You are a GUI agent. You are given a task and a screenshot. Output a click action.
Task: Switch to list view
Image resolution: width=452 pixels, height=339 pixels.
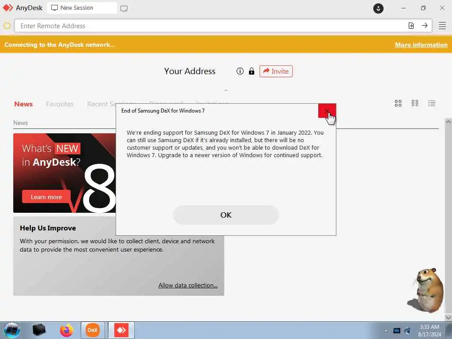click(x=432, y=103)
